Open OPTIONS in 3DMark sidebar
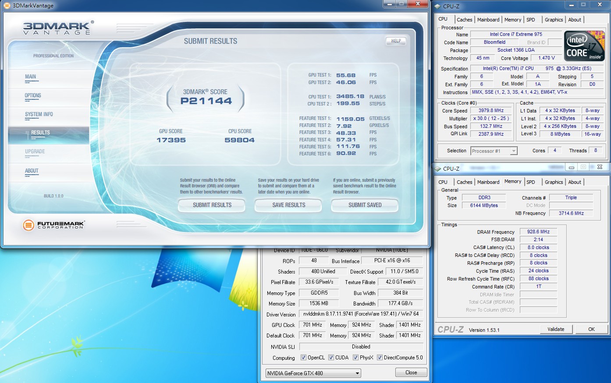 coord(33,95)
